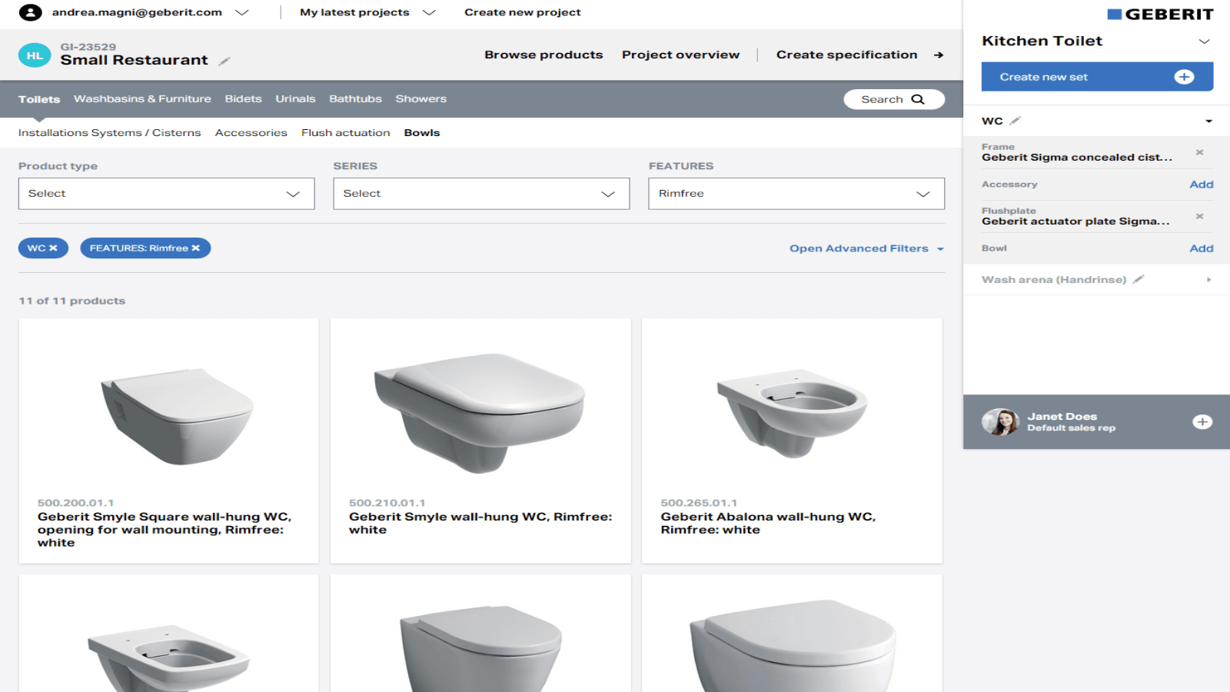Image resolution: width=1230 pixels, height=692 pixels.
Task: Click the Geberit logo
Action: tap(1160, 13)
